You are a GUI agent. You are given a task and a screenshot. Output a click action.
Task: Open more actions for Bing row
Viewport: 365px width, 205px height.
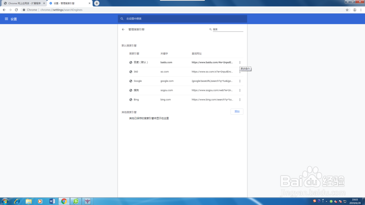pos(240,100)
